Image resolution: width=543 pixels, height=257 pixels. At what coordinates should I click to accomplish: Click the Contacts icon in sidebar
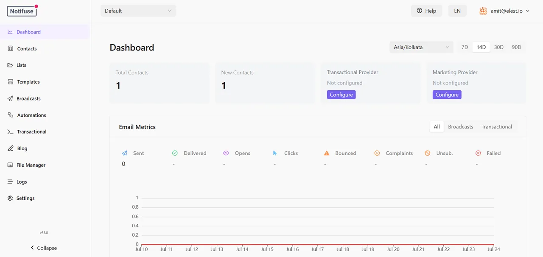point(11,48)
